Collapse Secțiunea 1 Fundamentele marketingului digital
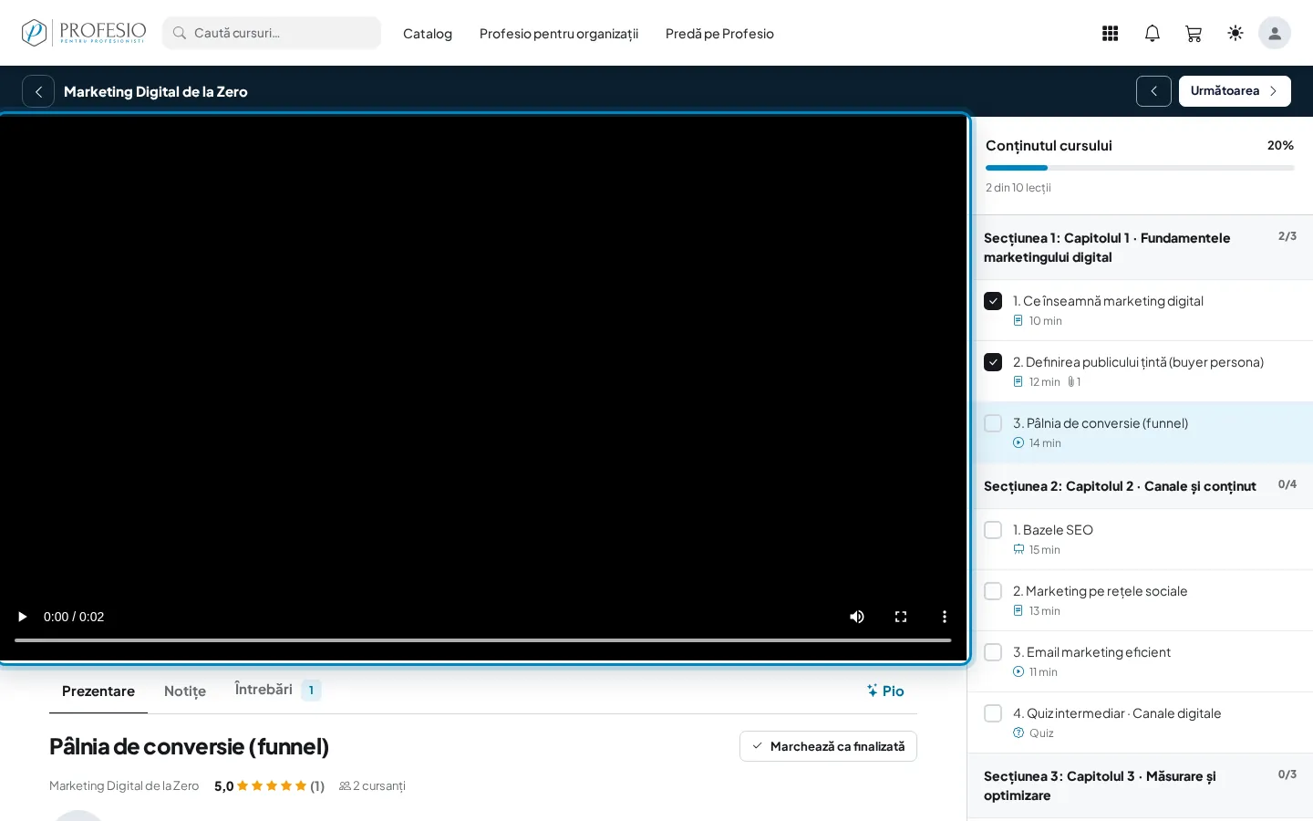The width and height of the screenshot is (1313, 821). 1140,247
